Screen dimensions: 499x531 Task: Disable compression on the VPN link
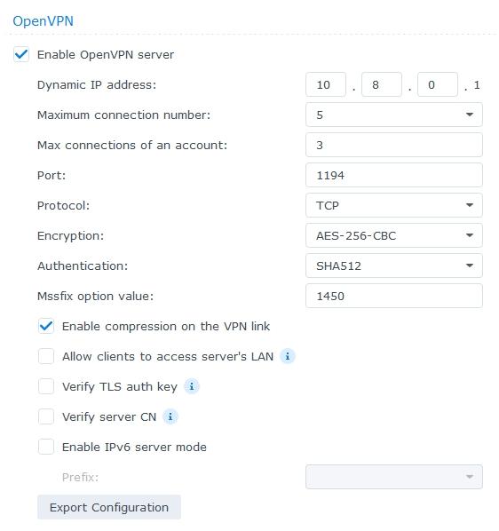45,326
